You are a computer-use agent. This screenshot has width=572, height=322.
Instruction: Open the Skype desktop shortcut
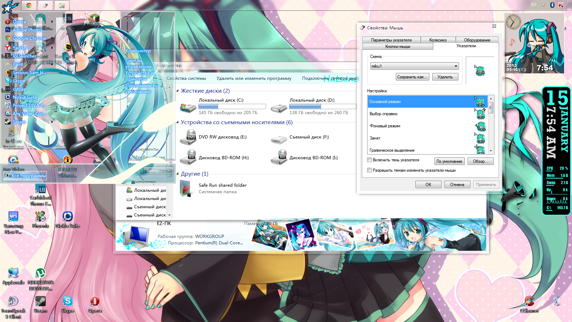68,304
